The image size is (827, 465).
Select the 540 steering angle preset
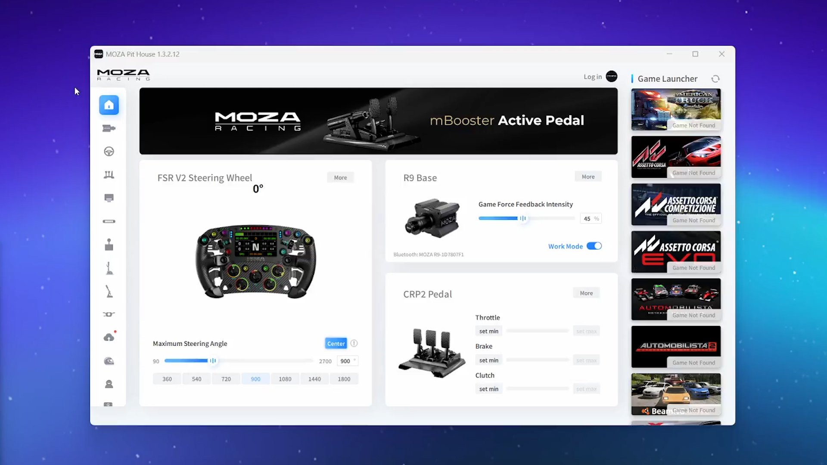click(196, 379)
